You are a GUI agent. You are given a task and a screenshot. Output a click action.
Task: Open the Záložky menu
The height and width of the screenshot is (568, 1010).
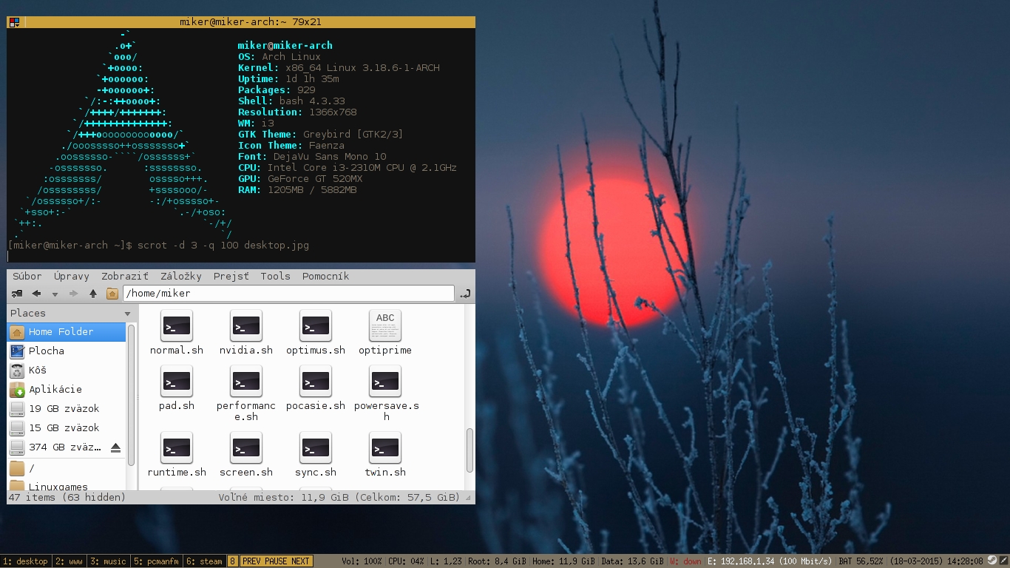click(181, 276)
